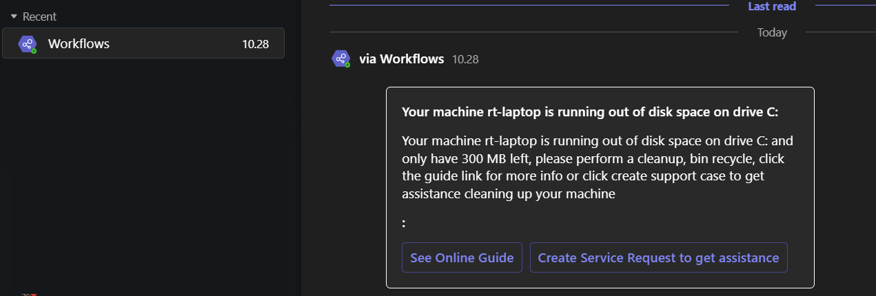Click the 10.28 time in the Workflows chat entry
Viewport: 876px width, 296px height.
255,44
